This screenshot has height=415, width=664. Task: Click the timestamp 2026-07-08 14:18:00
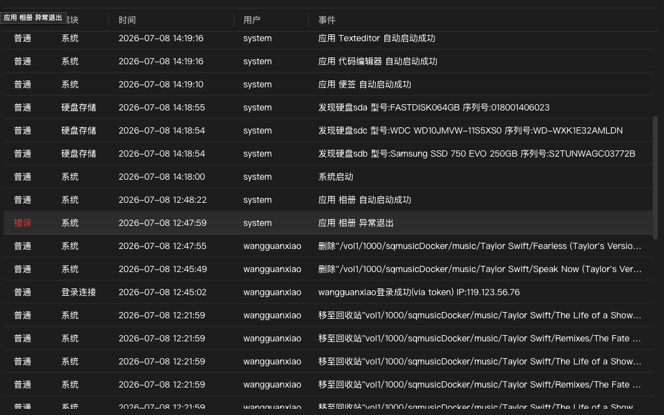tap(162, 177)
